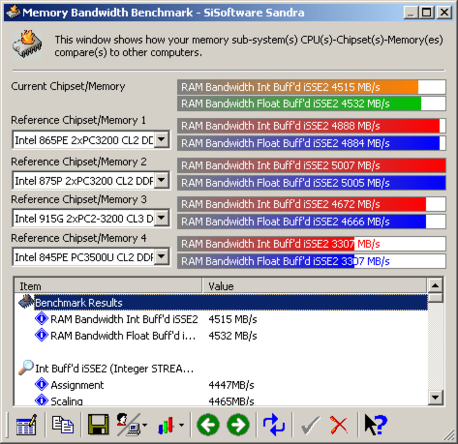Click the red Int 5007 MB/s reference bar
The width and height of the screenshot is (458, 444).
tap(311, 165)
